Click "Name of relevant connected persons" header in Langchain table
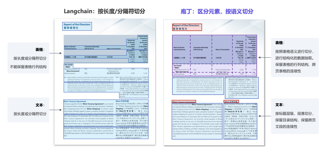The width and height of the screenshot is (326, 154). coord(71,48)
